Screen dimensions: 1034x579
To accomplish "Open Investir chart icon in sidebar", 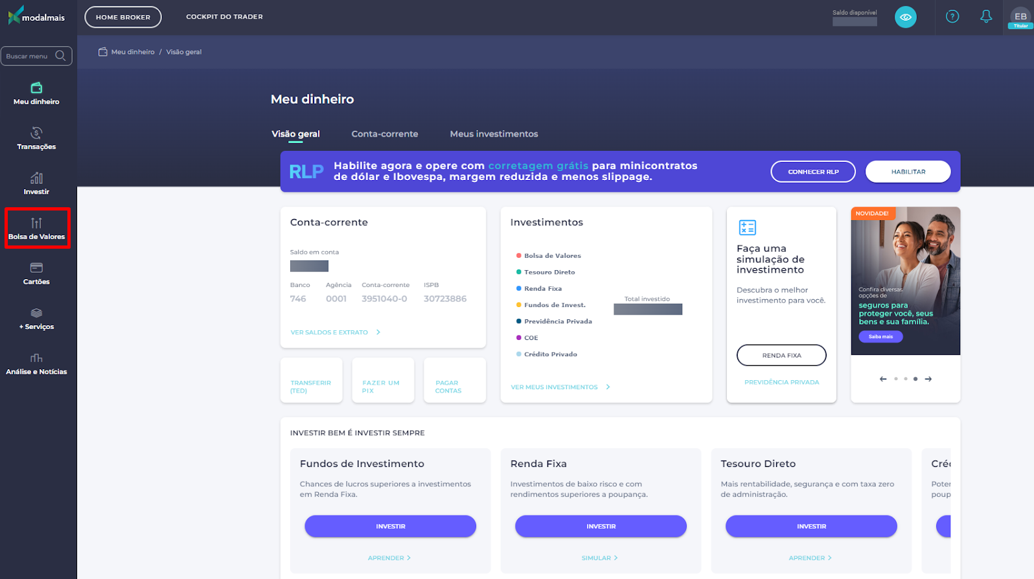I will point(36,177).
